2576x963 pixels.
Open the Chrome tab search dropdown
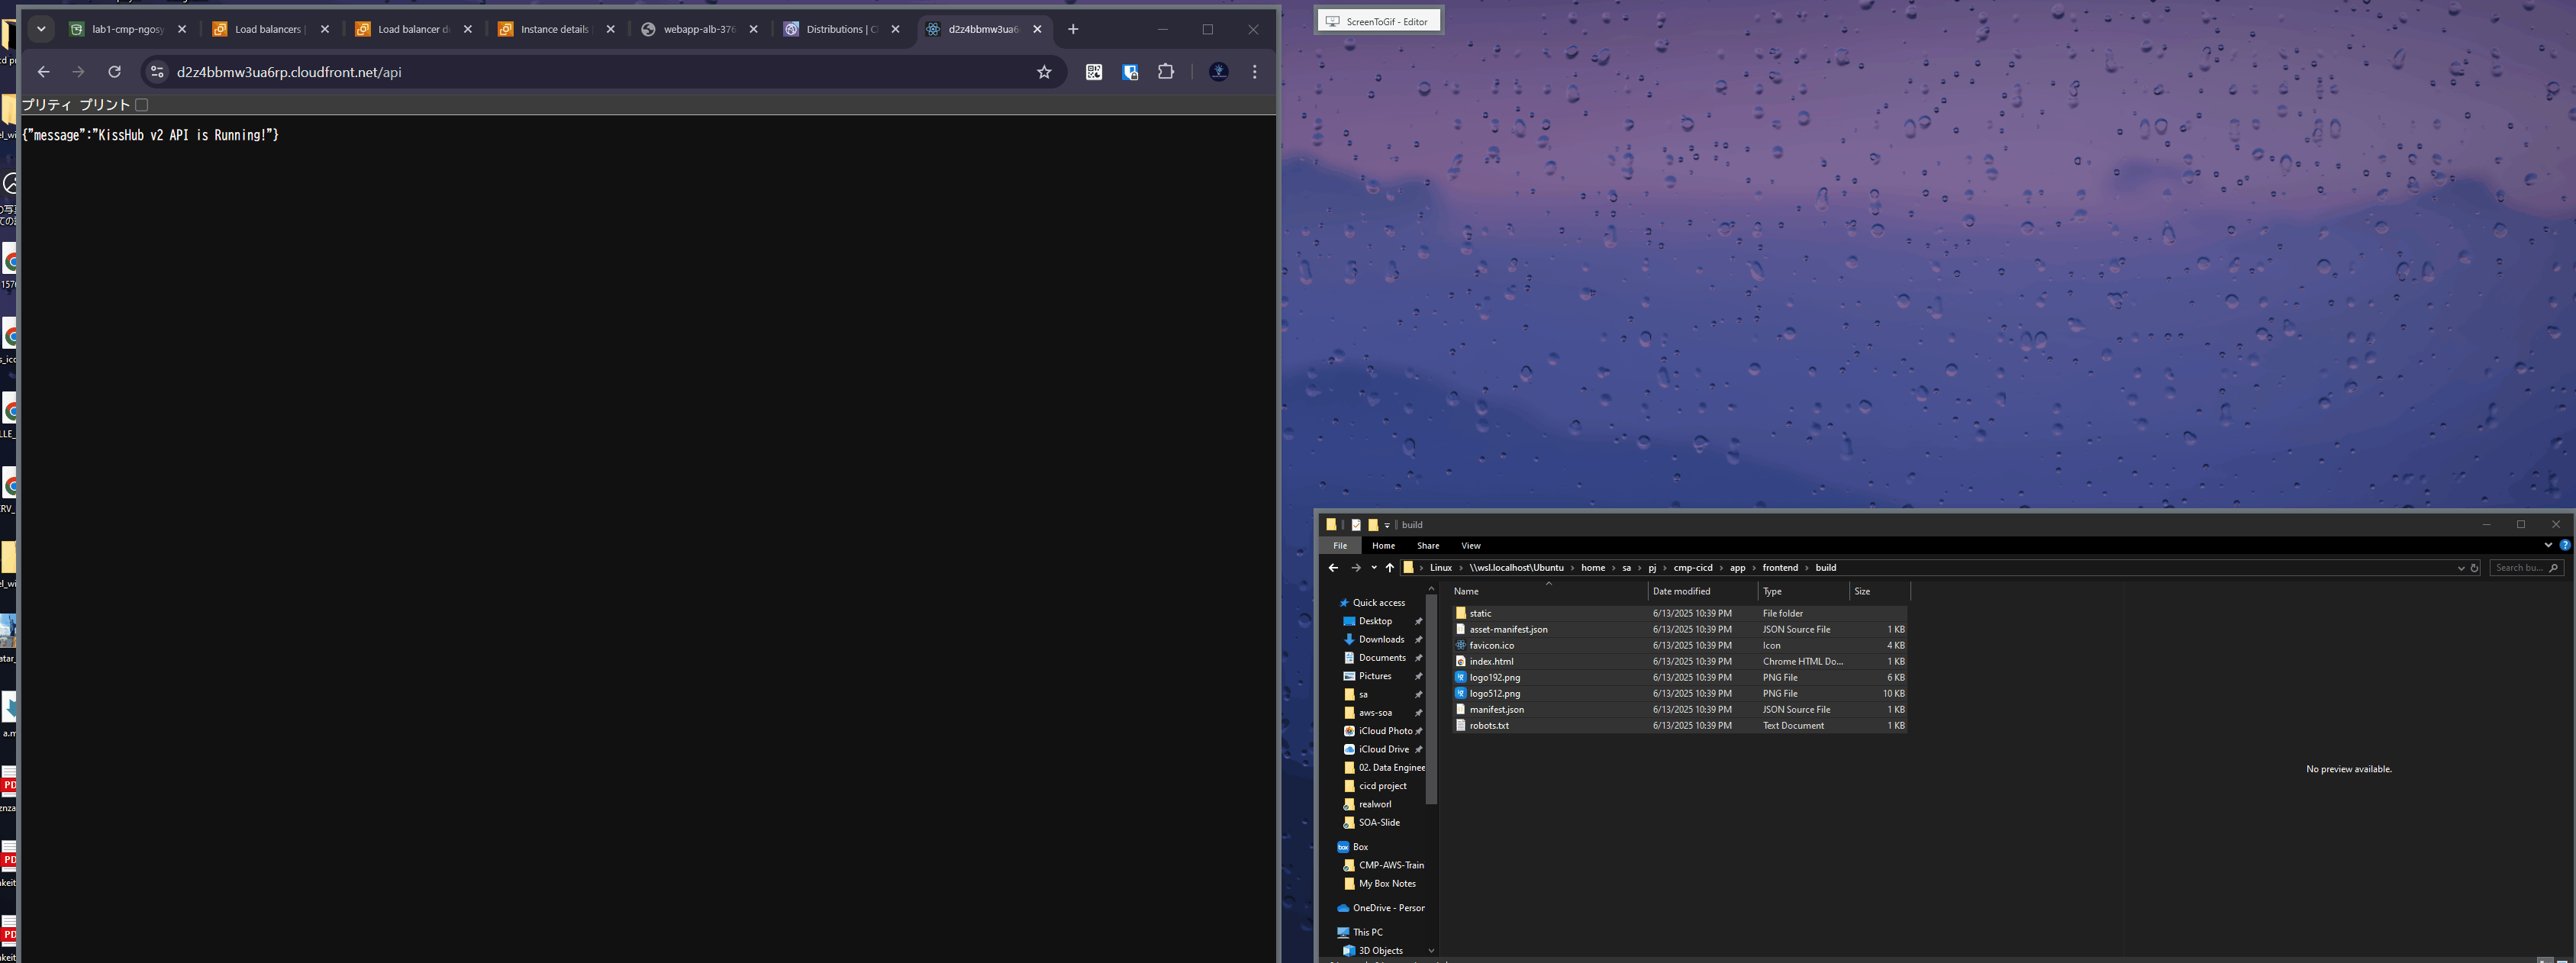point(41,29)
